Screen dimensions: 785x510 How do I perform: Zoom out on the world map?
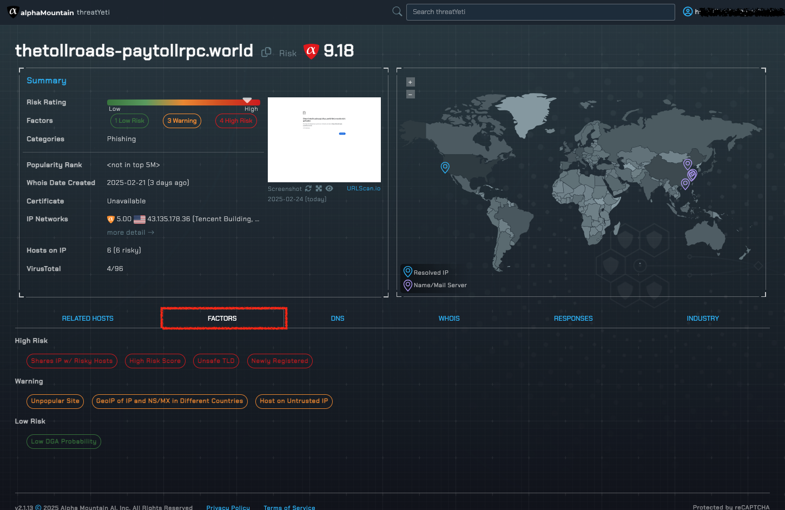[x=410, y=94]
